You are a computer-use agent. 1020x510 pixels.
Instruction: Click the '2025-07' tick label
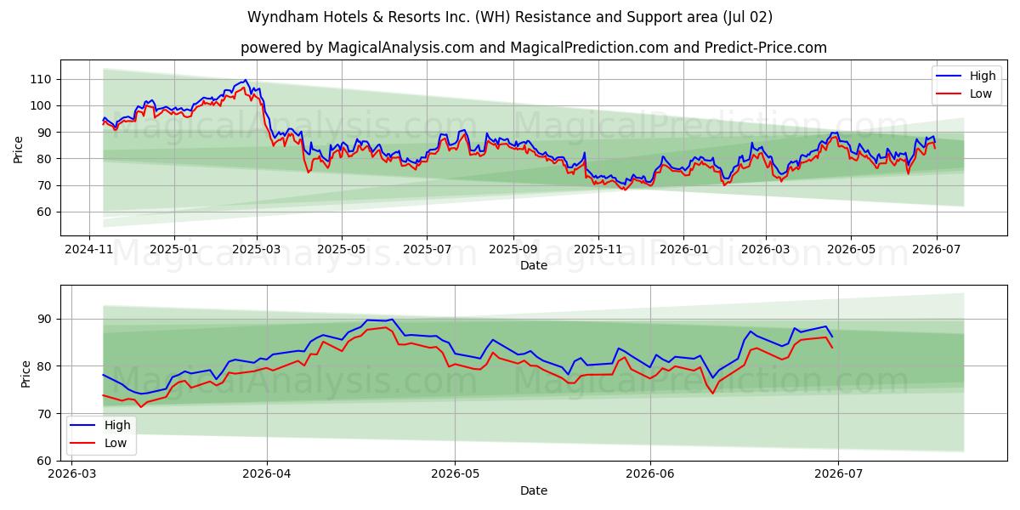pyautogui.click(x=427, y=250)
